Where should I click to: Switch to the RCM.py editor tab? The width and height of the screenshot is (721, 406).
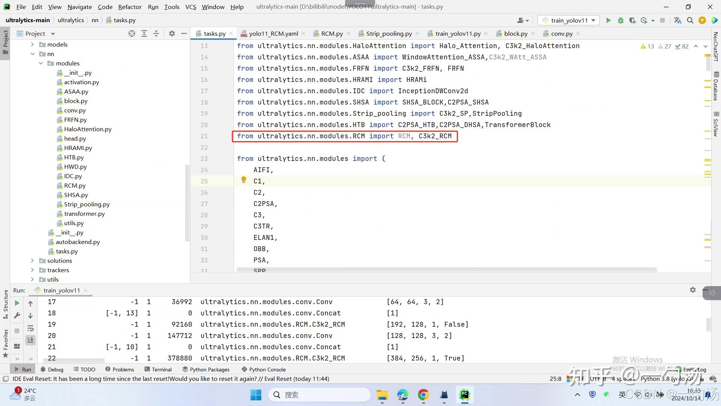tap(332, 33)
